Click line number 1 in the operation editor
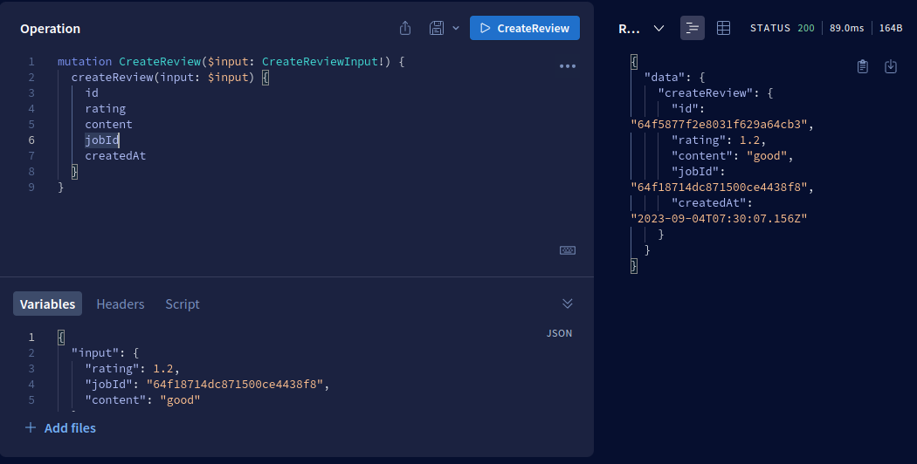 click(31, 61)
